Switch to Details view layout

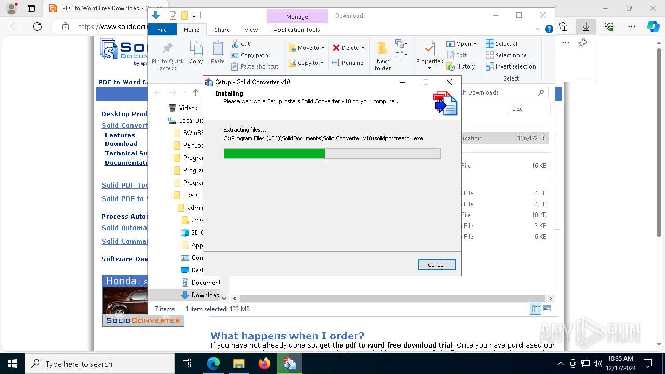536,309
